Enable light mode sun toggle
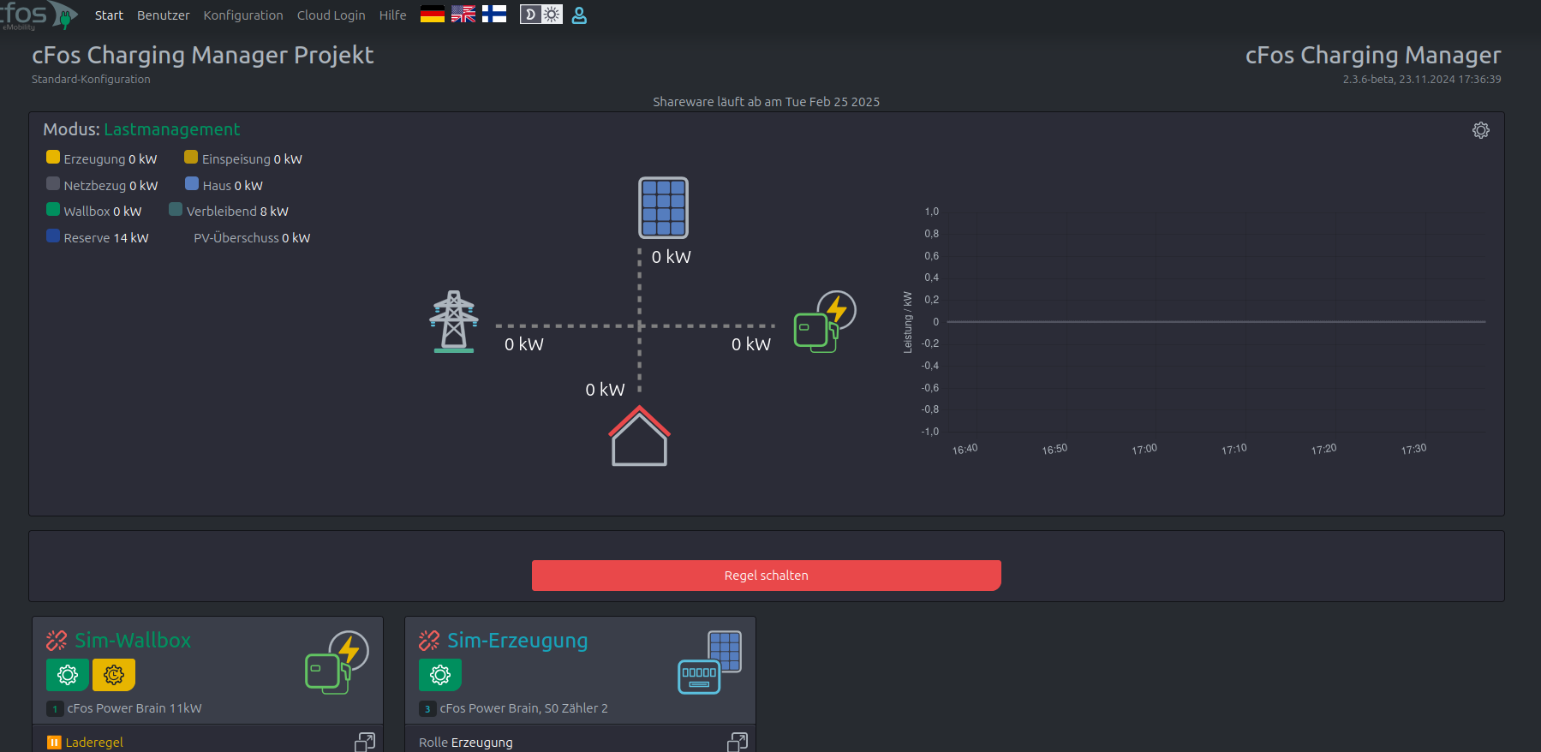The height and width of the screenshot is (752, 1541). (x=552, y=15)
